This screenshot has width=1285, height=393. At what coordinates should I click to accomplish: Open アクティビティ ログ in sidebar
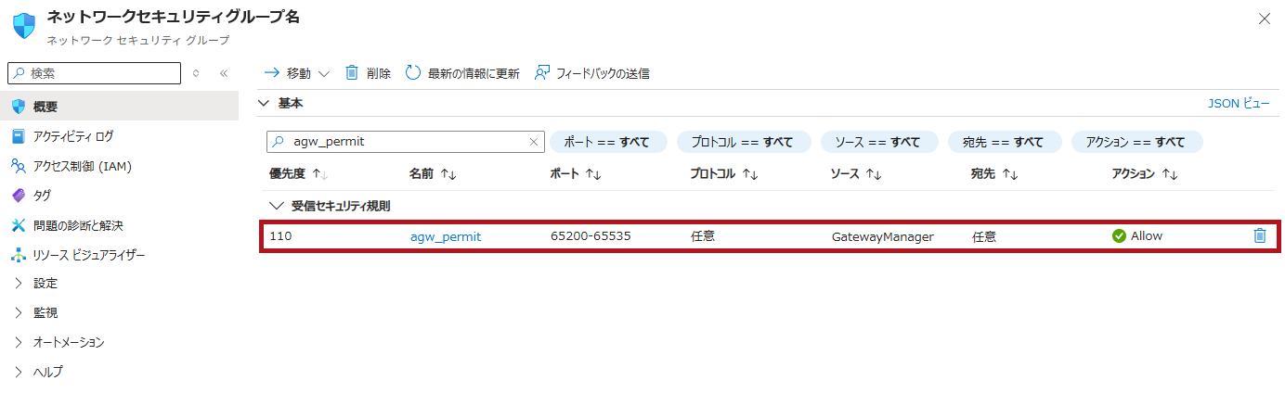pyautogui.click(x=72, y=136)
